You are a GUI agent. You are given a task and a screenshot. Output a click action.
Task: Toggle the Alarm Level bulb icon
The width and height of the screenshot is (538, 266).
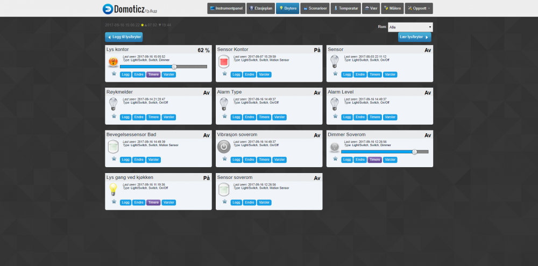335,103
